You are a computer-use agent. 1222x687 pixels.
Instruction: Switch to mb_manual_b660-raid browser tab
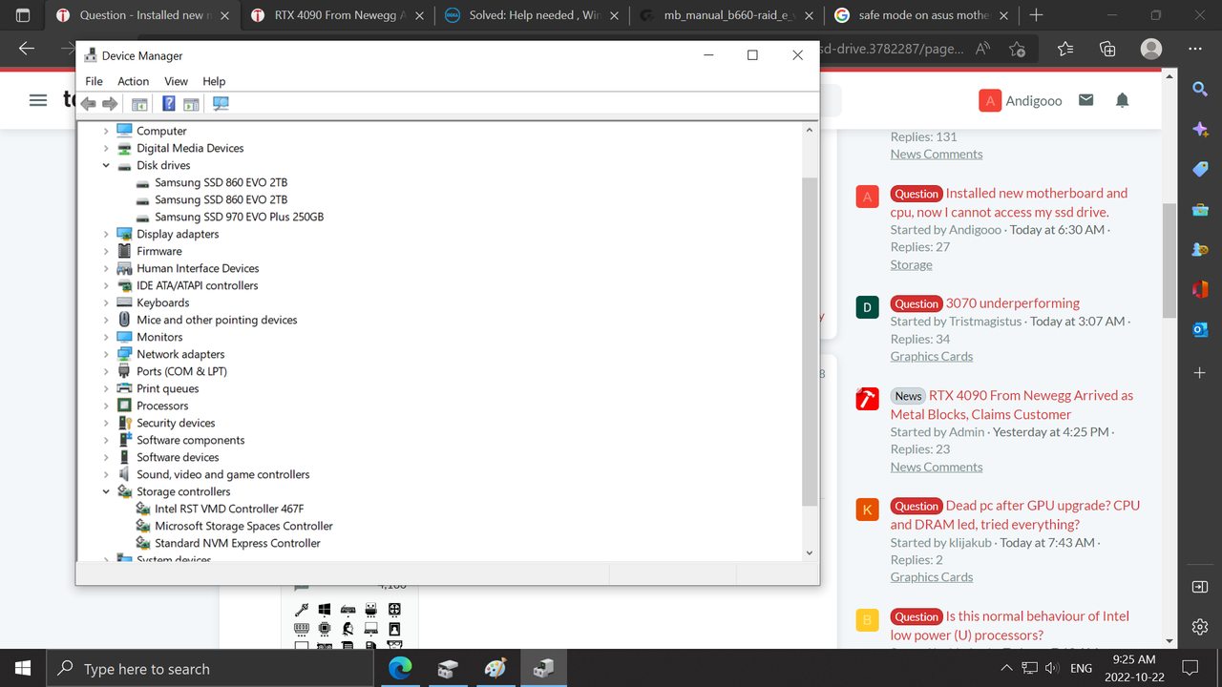click(726, 15)
